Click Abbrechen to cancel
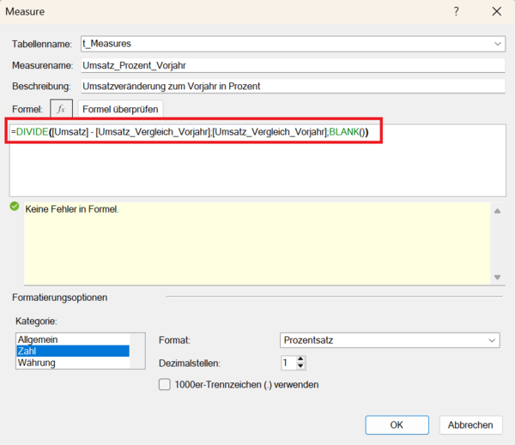 click(x=470, y=424)
